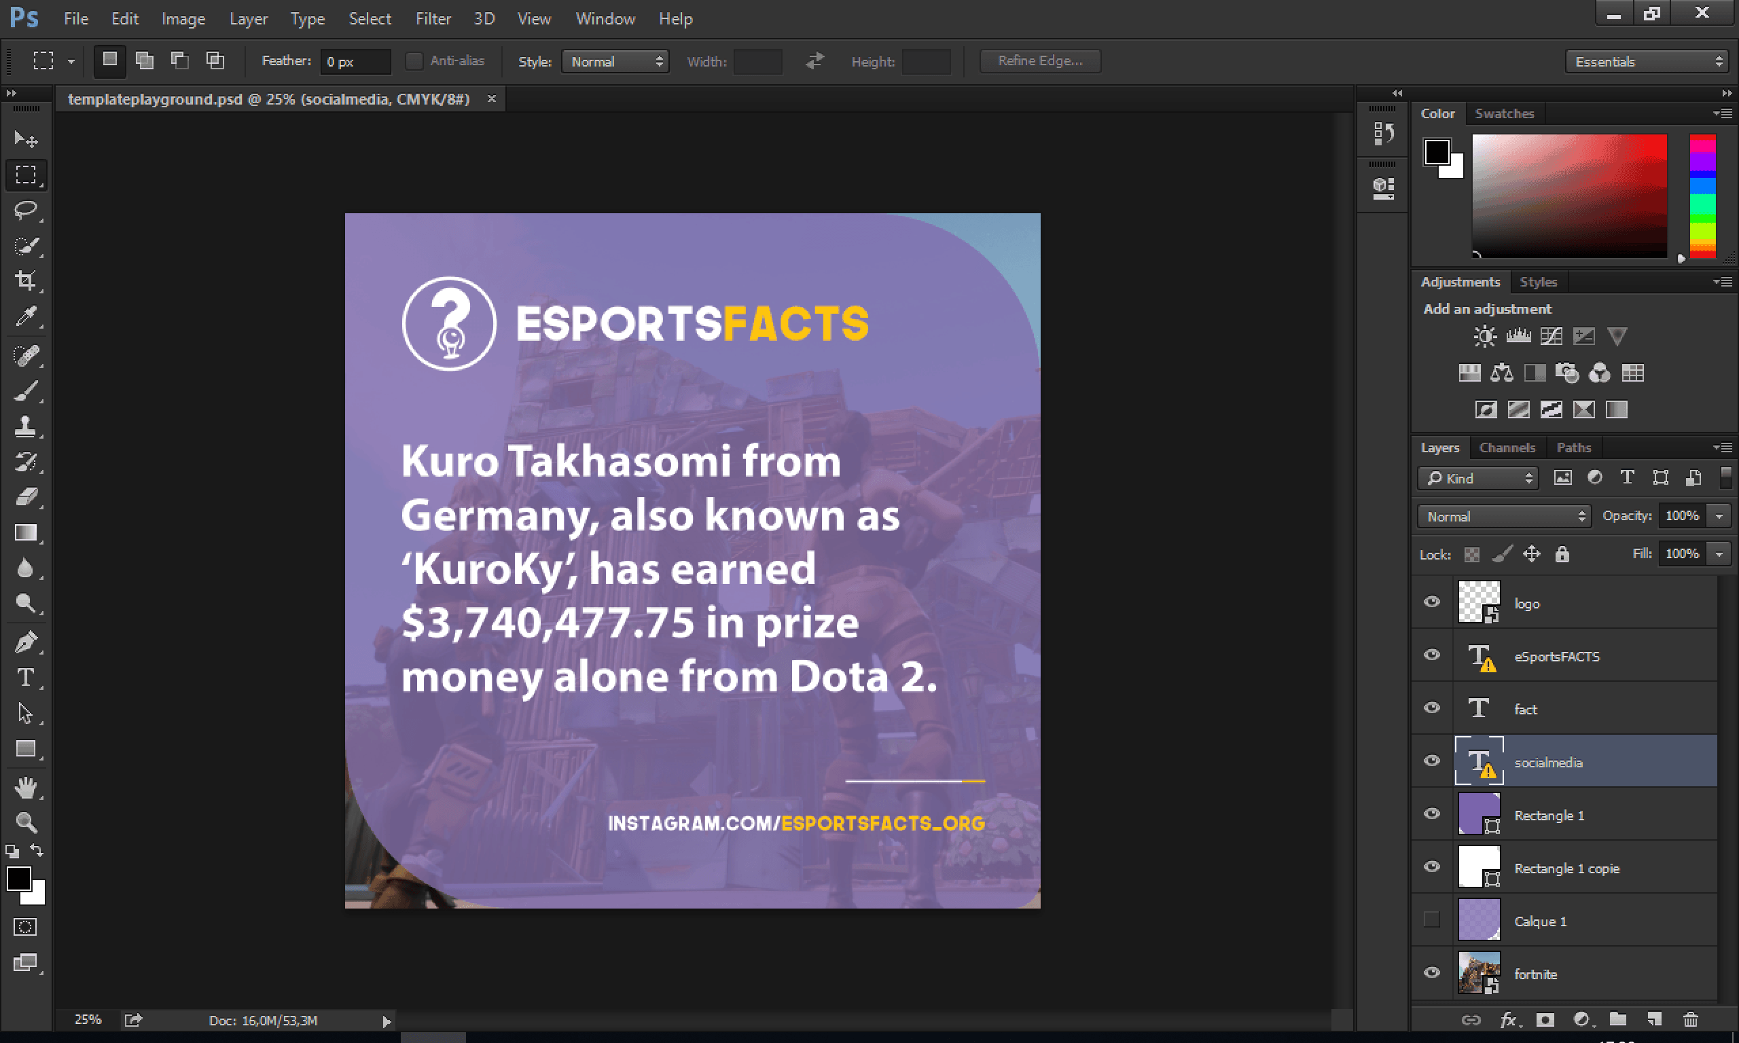The width and height of the screenshot is (1739, 1043).
Task: Open the layer blend mode dropdown
Action: [x=1503, y=517]
